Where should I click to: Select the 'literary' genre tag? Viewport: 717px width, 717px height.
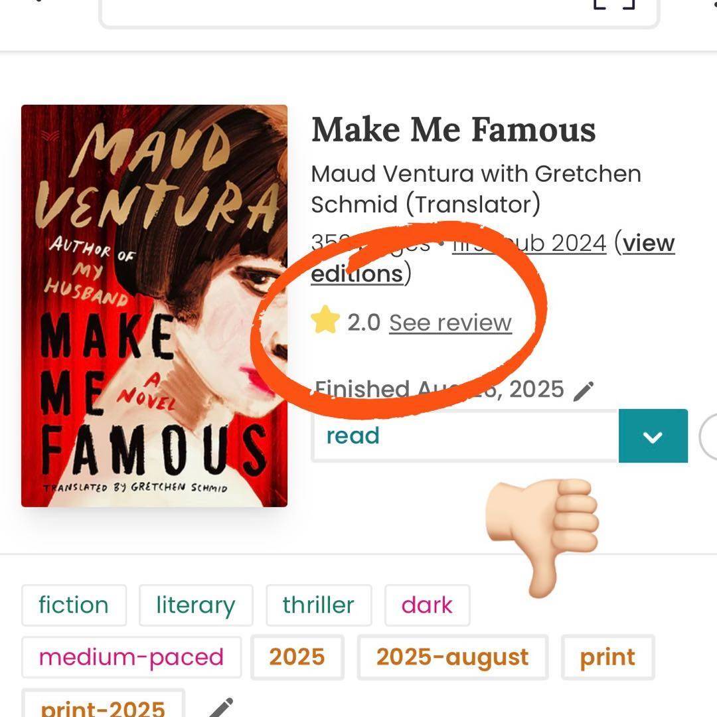pos(196,605)
